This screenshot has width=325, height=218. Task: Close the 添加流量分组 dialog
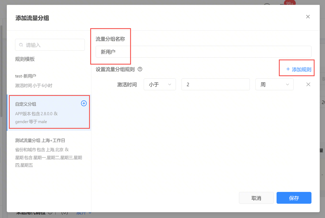point(308,17)
